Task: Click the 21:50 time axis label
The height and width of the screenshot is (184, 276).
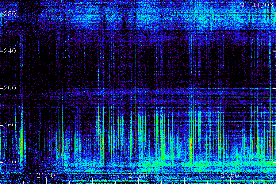Action: click(230, 175)
